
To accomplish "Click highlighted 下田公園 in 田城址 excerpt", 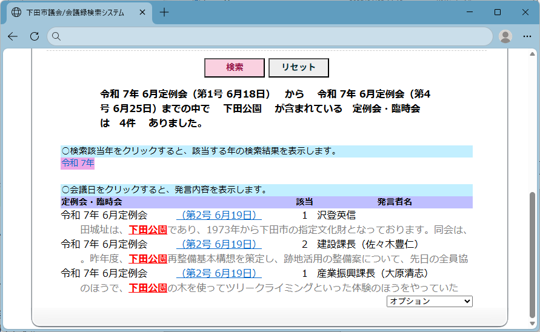I will tap(148, 230).
